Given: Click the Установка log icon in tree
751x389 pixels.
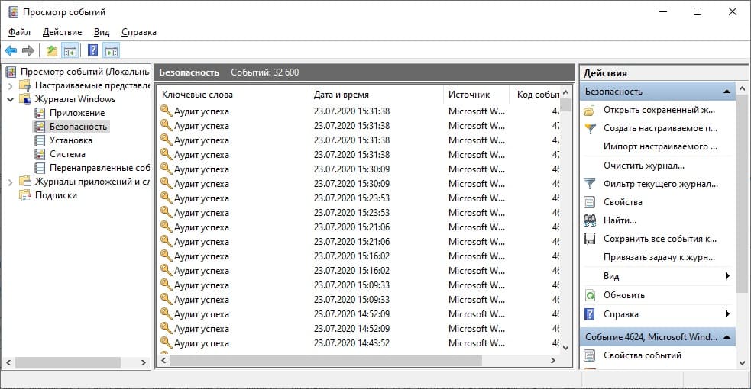Looking at the screenshot, I should pos(40,140).
